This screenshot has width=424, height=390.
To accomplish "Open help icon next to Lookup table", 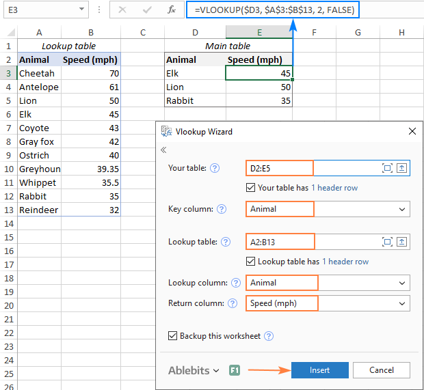I will tap(226, 242).
